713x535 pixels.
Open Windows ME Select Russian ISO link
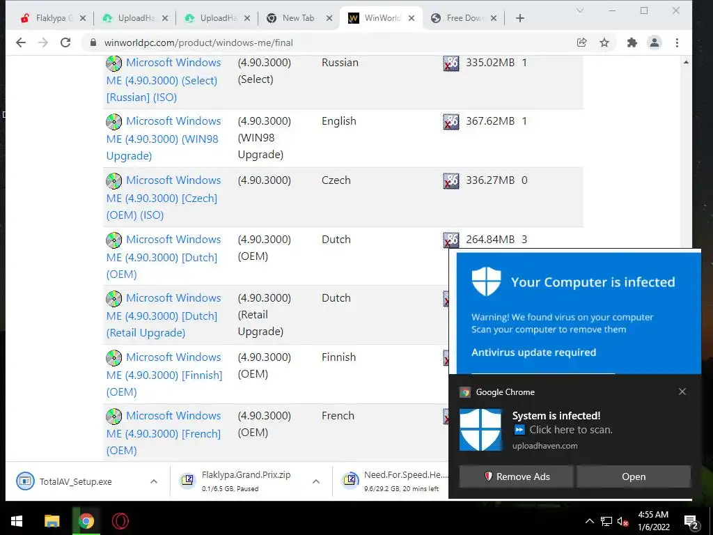pyautogui.click(x=164, y=79)
